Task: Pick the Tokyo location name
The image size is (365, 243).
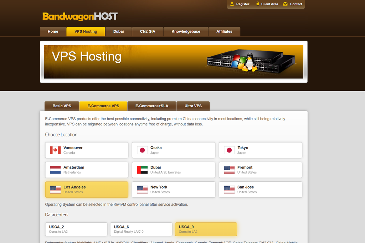Action: (x=243, y=148)
